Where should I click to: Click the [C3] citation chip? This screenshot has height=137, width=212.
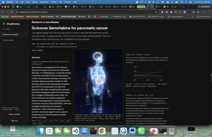[x=51, y=121]
